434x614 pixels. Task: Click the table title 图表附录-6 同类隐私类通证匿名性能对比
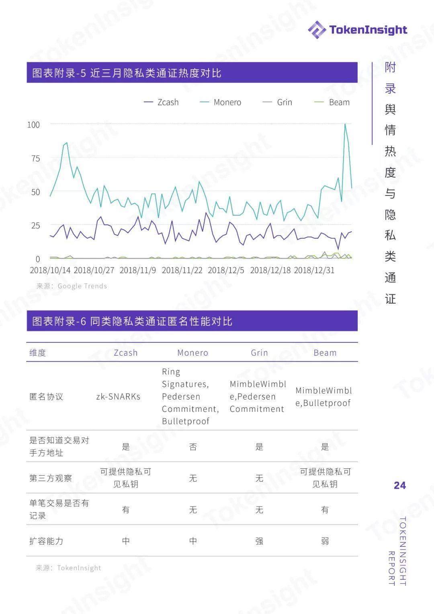click(132, 321)
